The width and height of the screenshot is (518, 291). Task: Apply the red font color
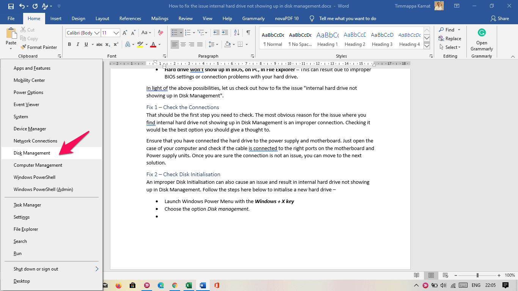pos(153,45)
